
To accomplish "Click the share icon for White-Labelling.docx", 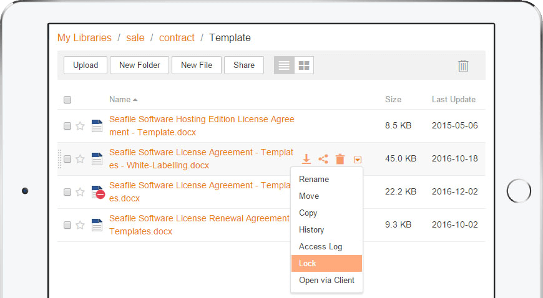I will click(x=323, y=159).
